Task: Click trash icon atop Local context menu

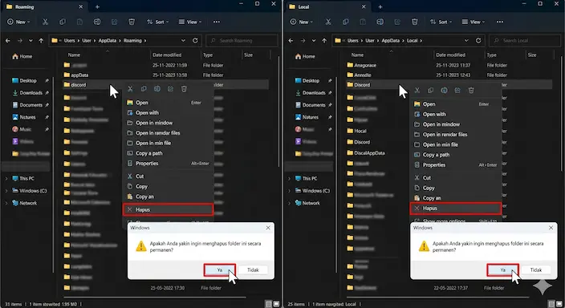Action: point(470,90)
